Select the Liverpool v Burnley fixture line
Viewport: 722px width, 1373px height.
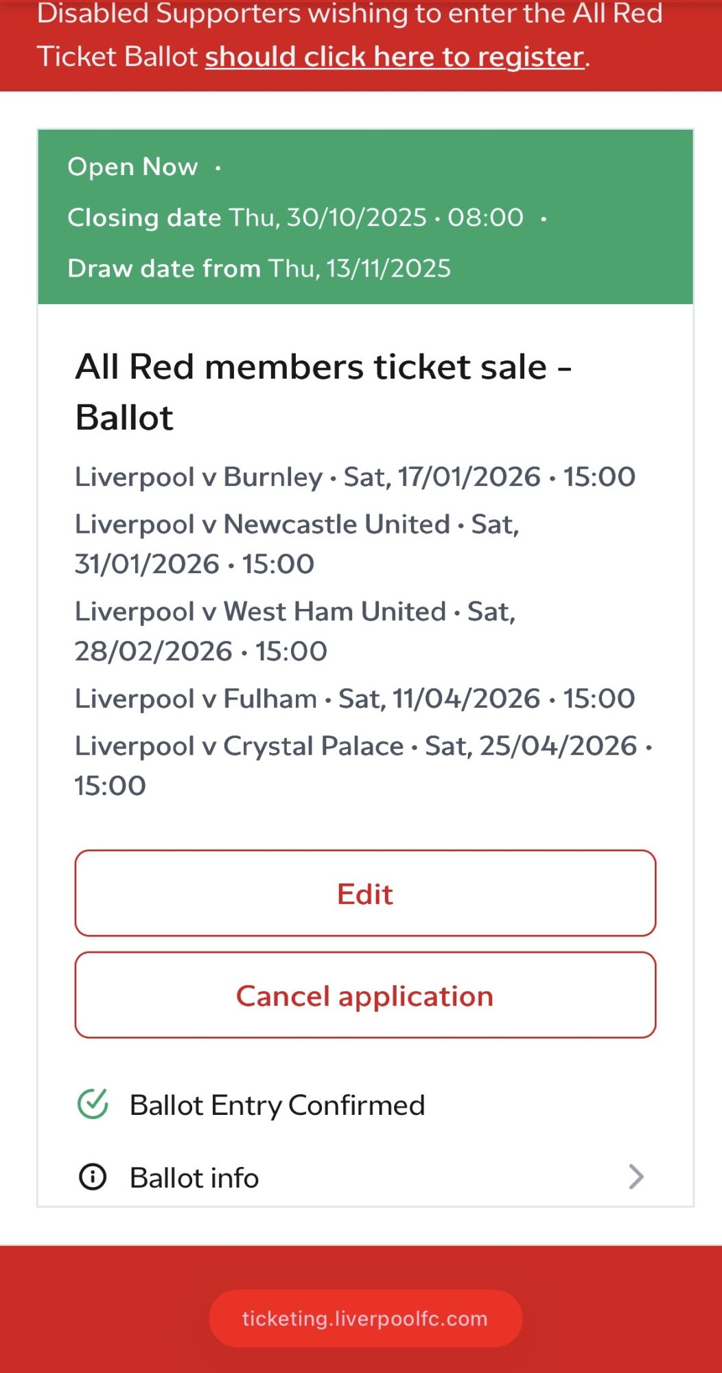355,477
